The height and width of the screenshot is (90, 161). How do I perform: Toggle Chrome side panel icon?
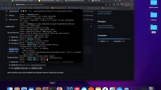pyautogui.click(x=118, y=4)
